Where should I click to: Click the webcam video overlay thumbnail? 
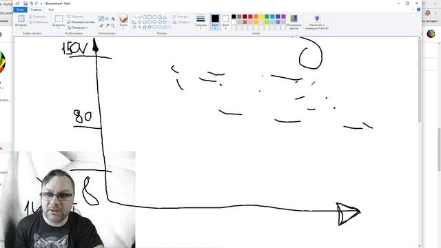pyautogui.click(x=74, y=200)
